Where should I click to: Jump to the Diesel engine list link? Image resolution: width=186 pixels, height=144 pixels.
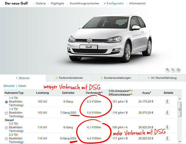point(22,86)
